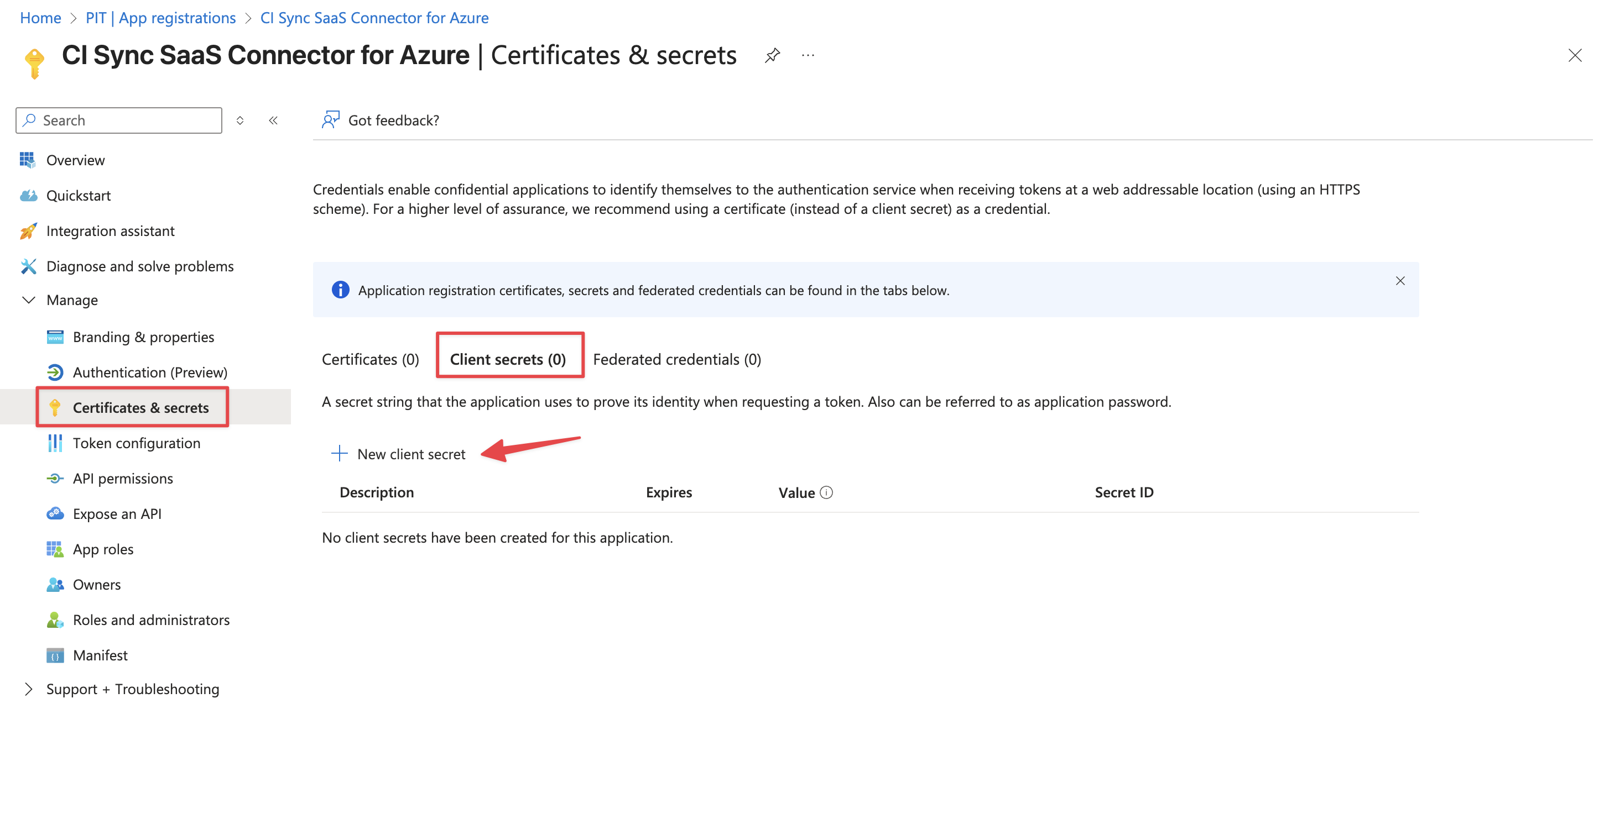Click Got feedback? link
Screen dimensions: 1604x819
[393, 120]
